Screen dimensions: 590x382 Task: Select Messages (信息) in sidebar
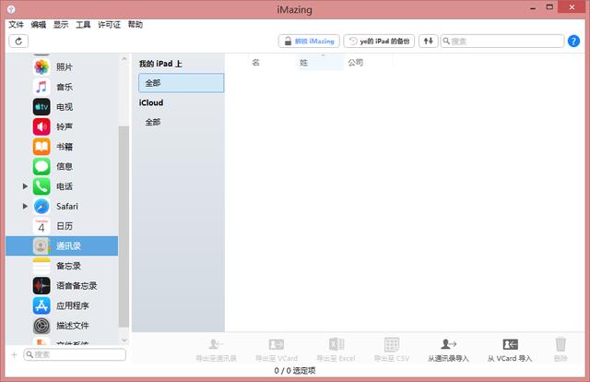[x=62, y=166]
